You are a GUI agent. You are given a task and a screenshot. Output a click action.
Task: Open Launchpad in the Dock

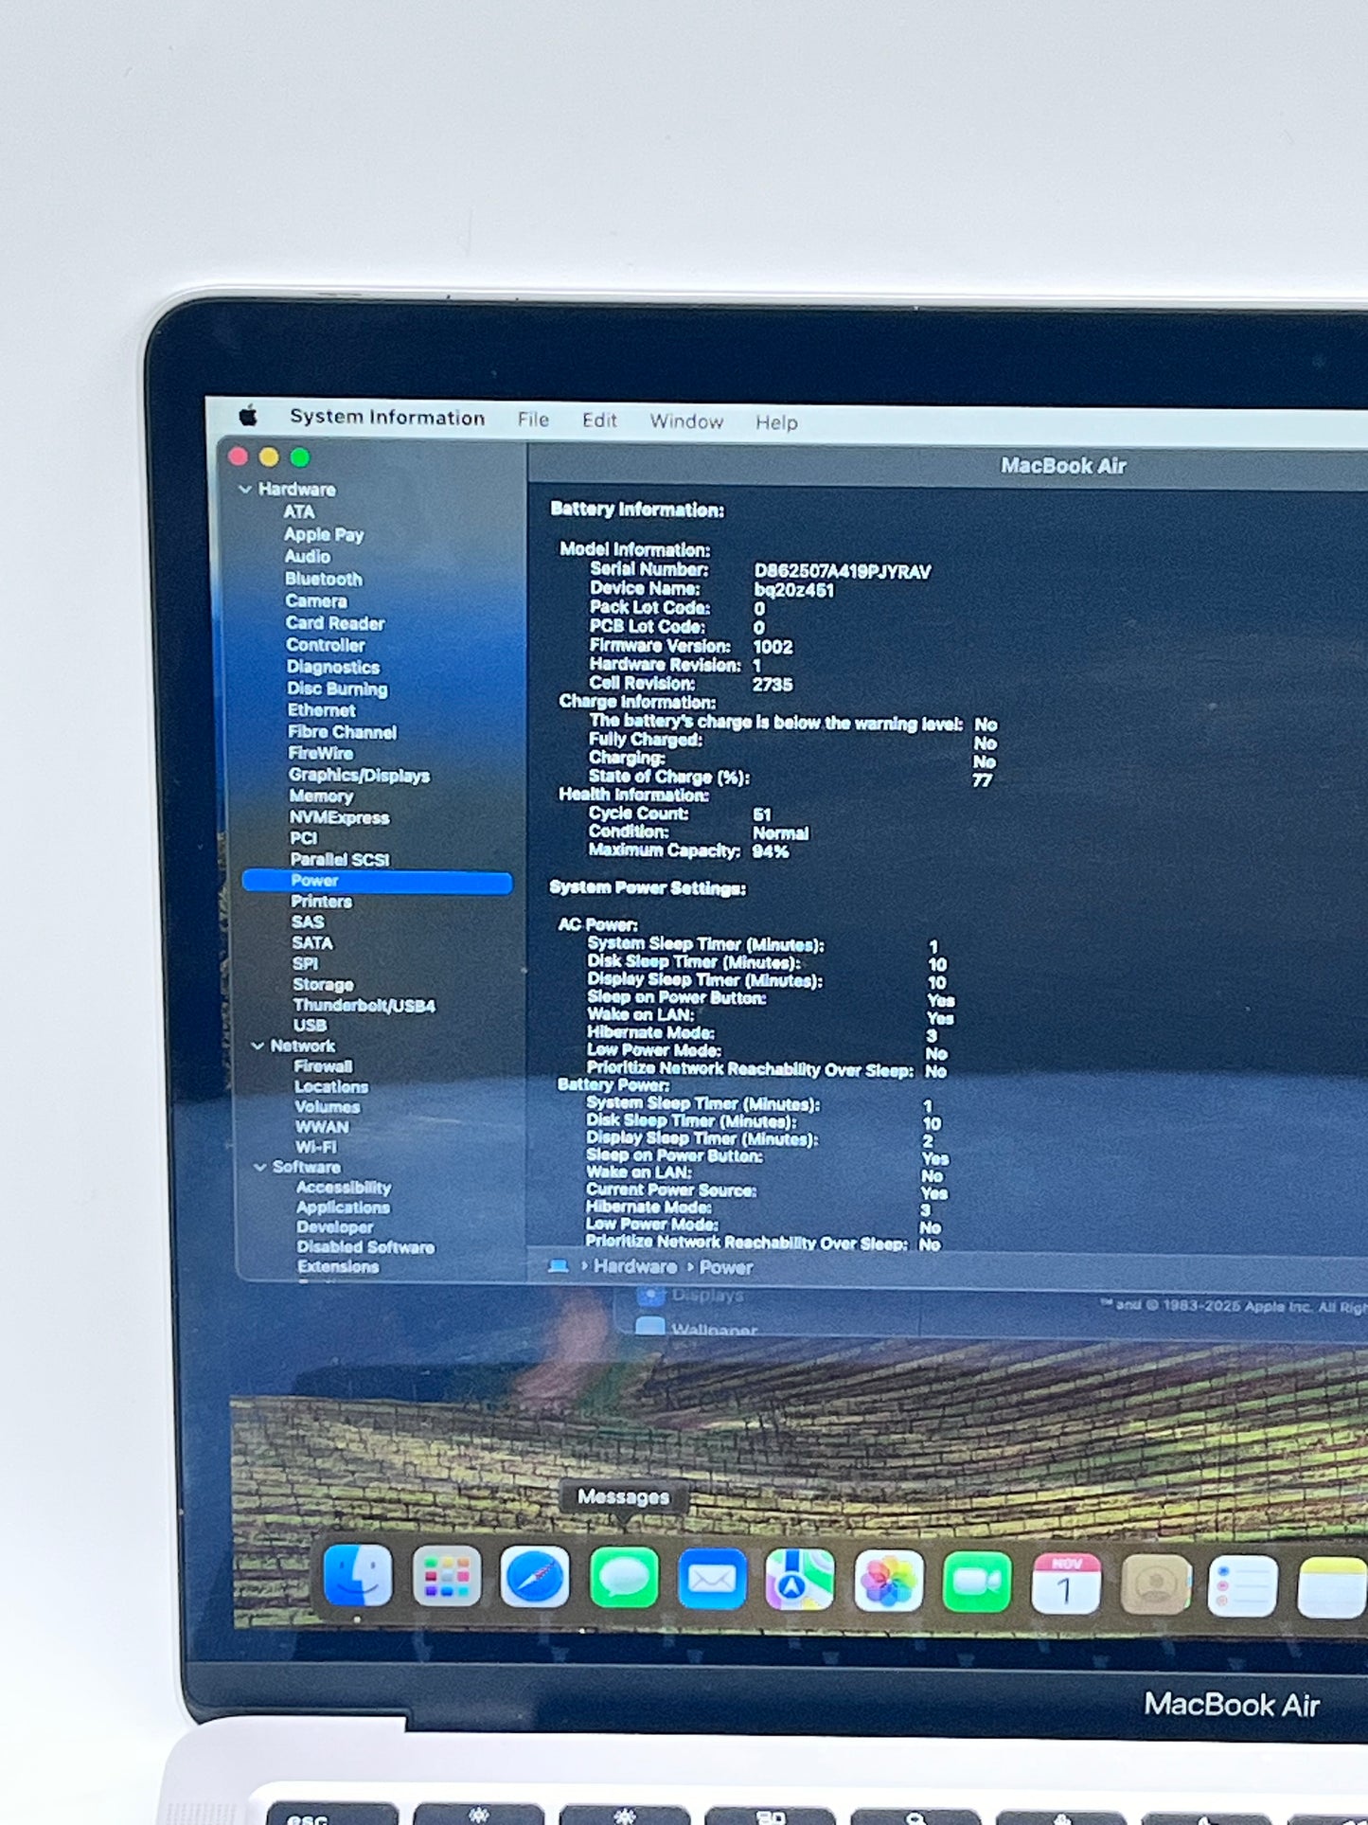click(447, 1577)
